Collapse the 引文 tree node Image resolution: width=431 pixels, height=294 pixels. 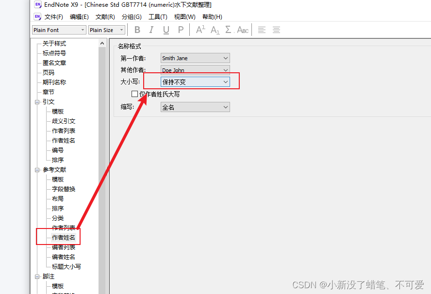(37, 102)
